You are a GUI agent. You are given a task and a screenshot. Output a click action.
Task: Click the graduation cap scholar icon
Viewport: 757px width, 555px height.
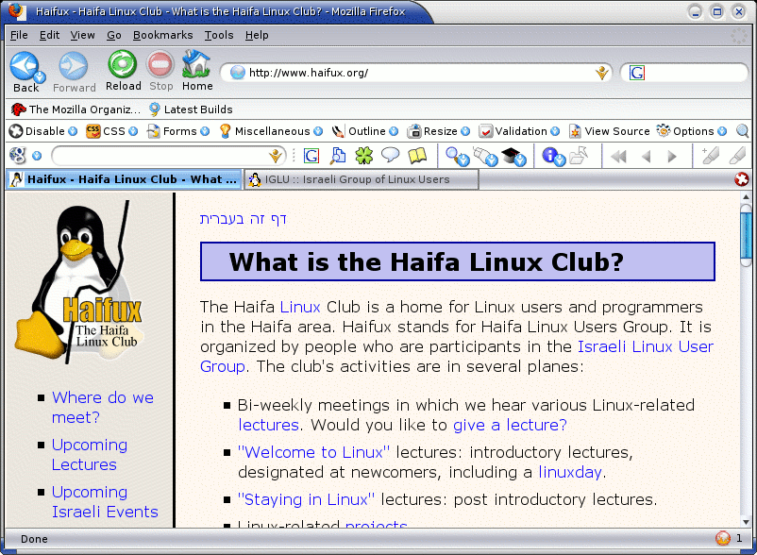(513, 157)
